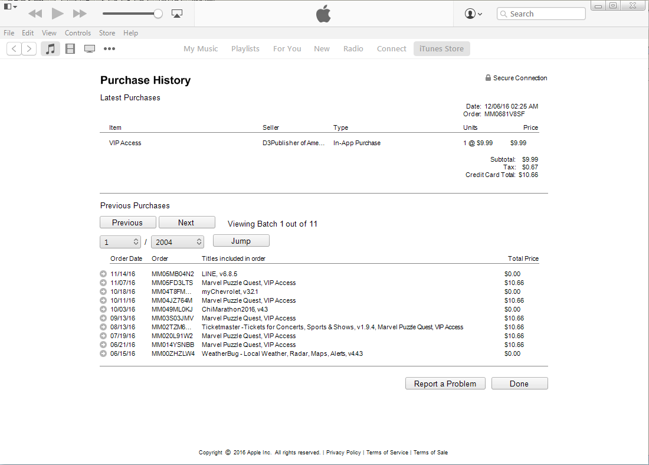Click the Search field
649x465 pixels.
pyautogui.click(x=541, y=14)
